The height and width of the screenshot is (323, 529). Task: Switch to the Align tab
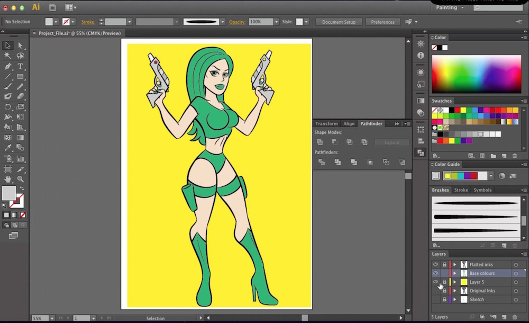pos(349,124)
